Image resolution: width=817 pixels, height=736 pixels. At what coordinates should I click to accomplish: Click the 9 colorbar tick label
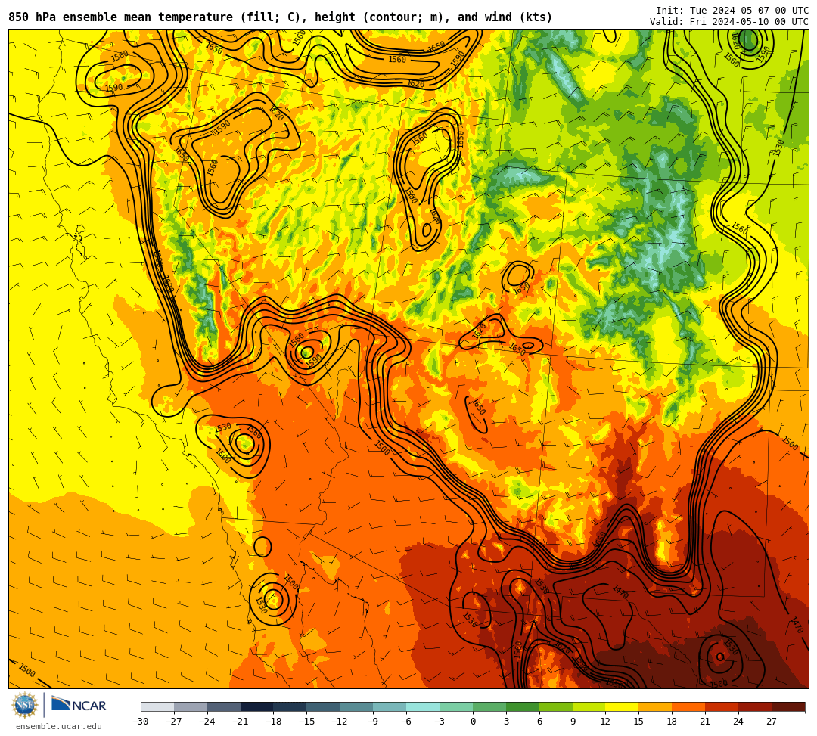(x=573, y=722)
